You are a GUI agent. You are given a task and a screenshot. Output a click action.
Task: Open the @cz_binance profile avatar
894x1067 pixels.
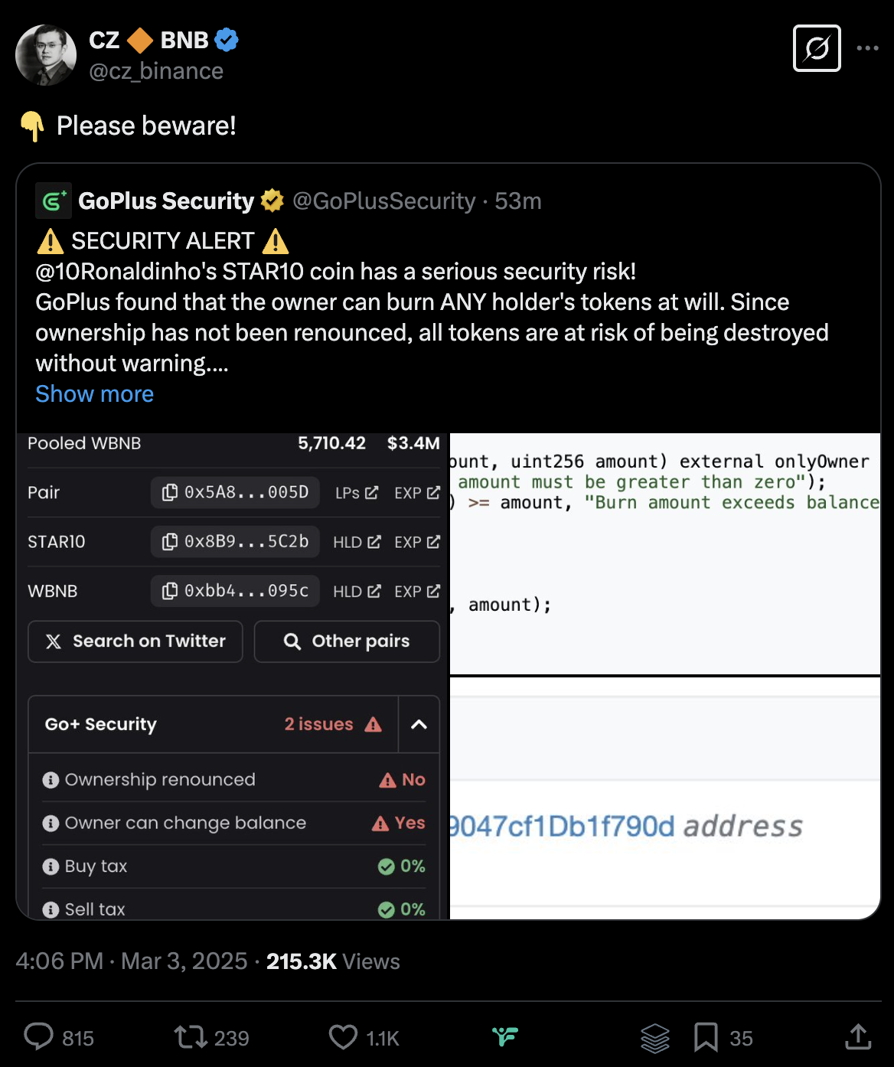point(46,55)
